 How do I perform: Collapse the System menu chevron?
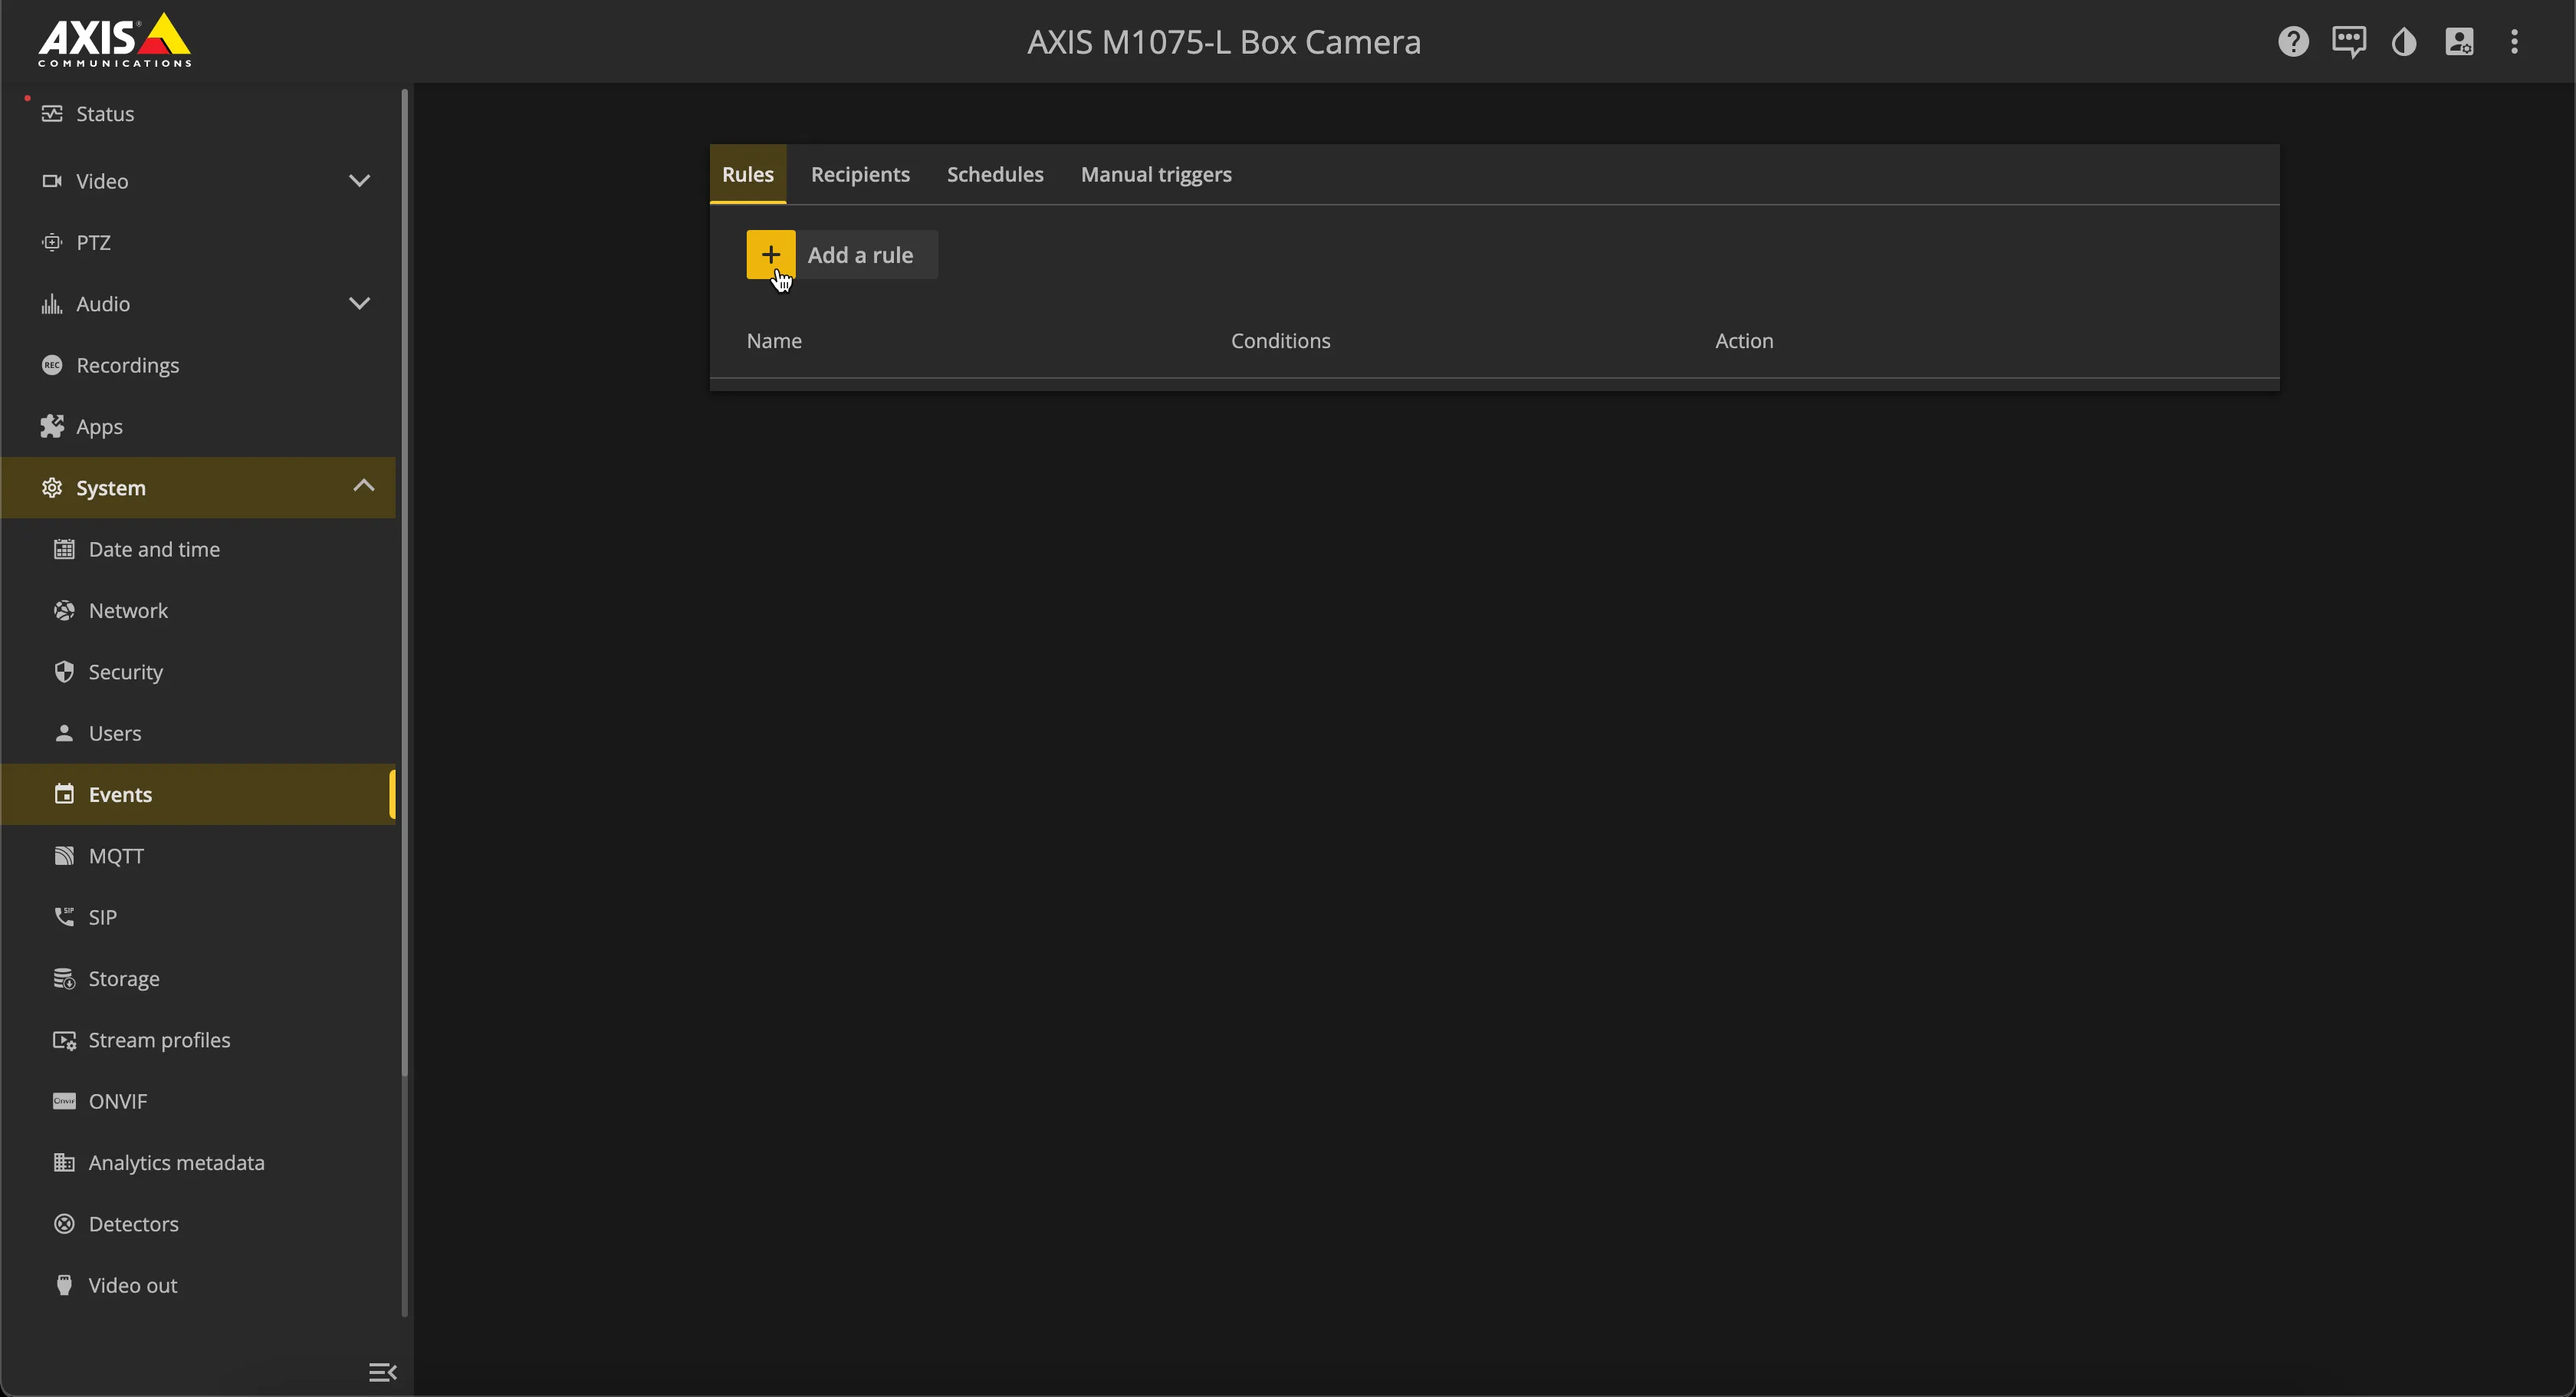[x=363, y=487]
